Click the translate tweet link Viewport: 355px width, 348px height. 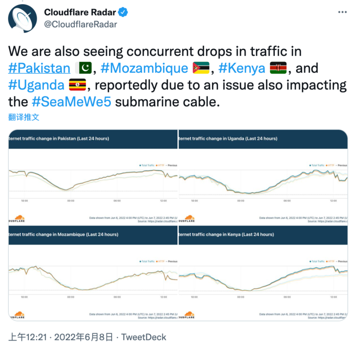click(x=24, y=118)
